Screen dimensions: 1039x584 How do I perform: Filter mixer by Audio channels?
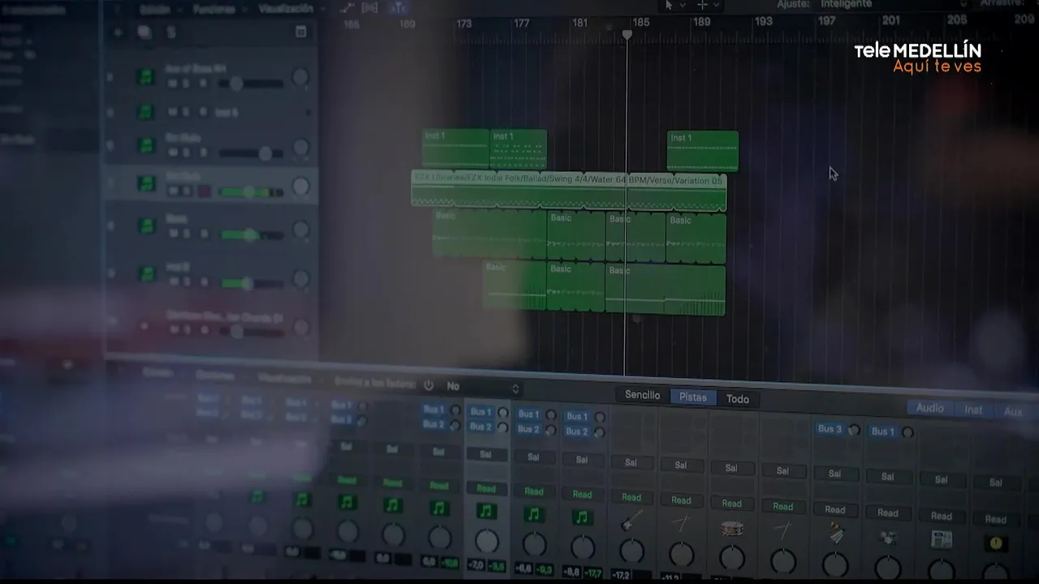coord(930,408)
